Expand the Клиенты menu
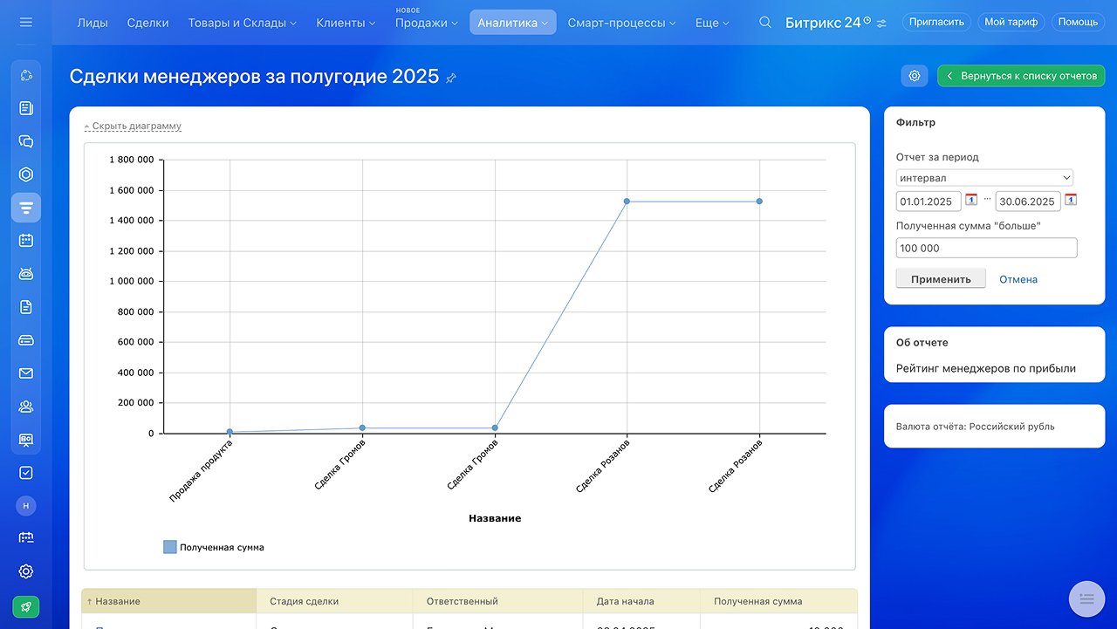1117x629 pixels. click(x=346, y=23)
